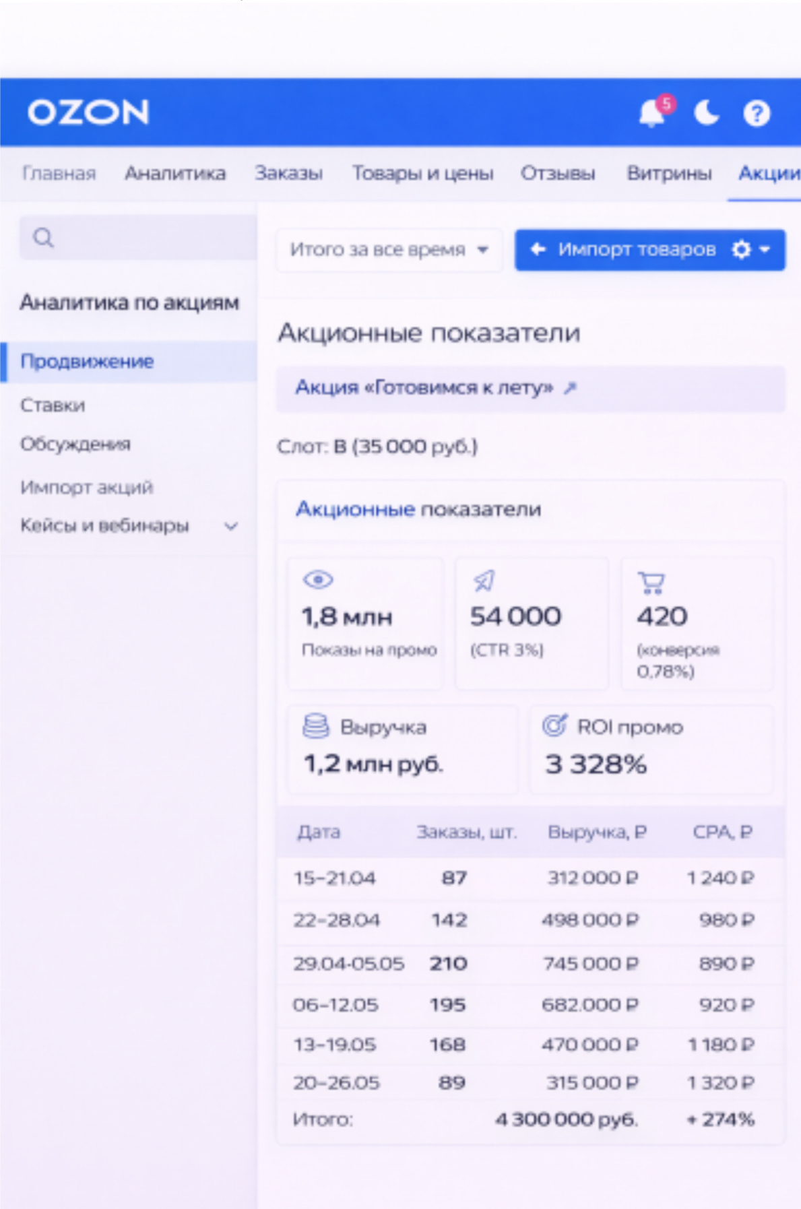
Task: Click the 1,8 млн impressions value
Action: coord(347,617)
